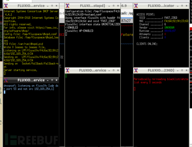Maximize the FLUXI...stapd] window
Screen dimensions: 192x147
pyautogui.click(x=114, y=6)
